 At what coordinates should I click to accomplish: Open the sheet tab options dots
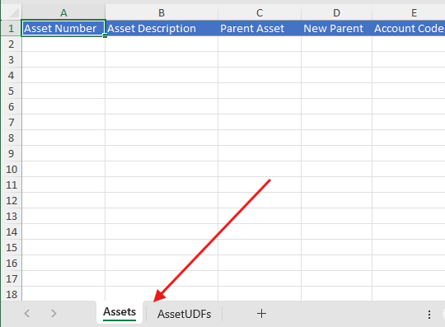429,315
